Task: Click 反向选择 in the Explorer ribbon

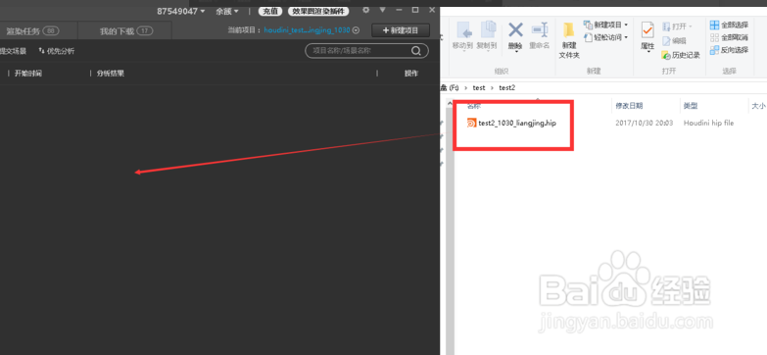Action: [x=729, y=50]
